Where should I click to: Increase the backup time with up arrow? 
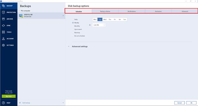click(x=104, y=24)
